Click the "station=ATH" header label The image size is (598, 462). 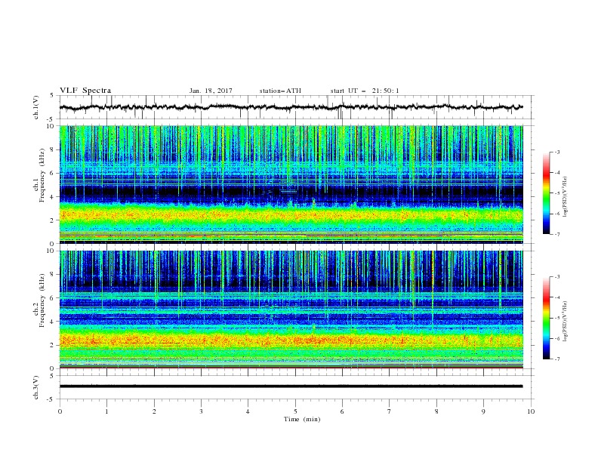tap(280, 91)
